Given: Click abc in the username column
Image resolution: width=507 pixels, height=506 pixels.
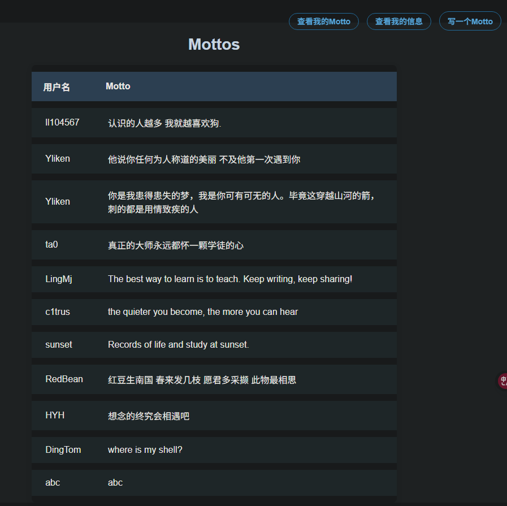Looking at the screenshot, I should (x=53, y=483).
